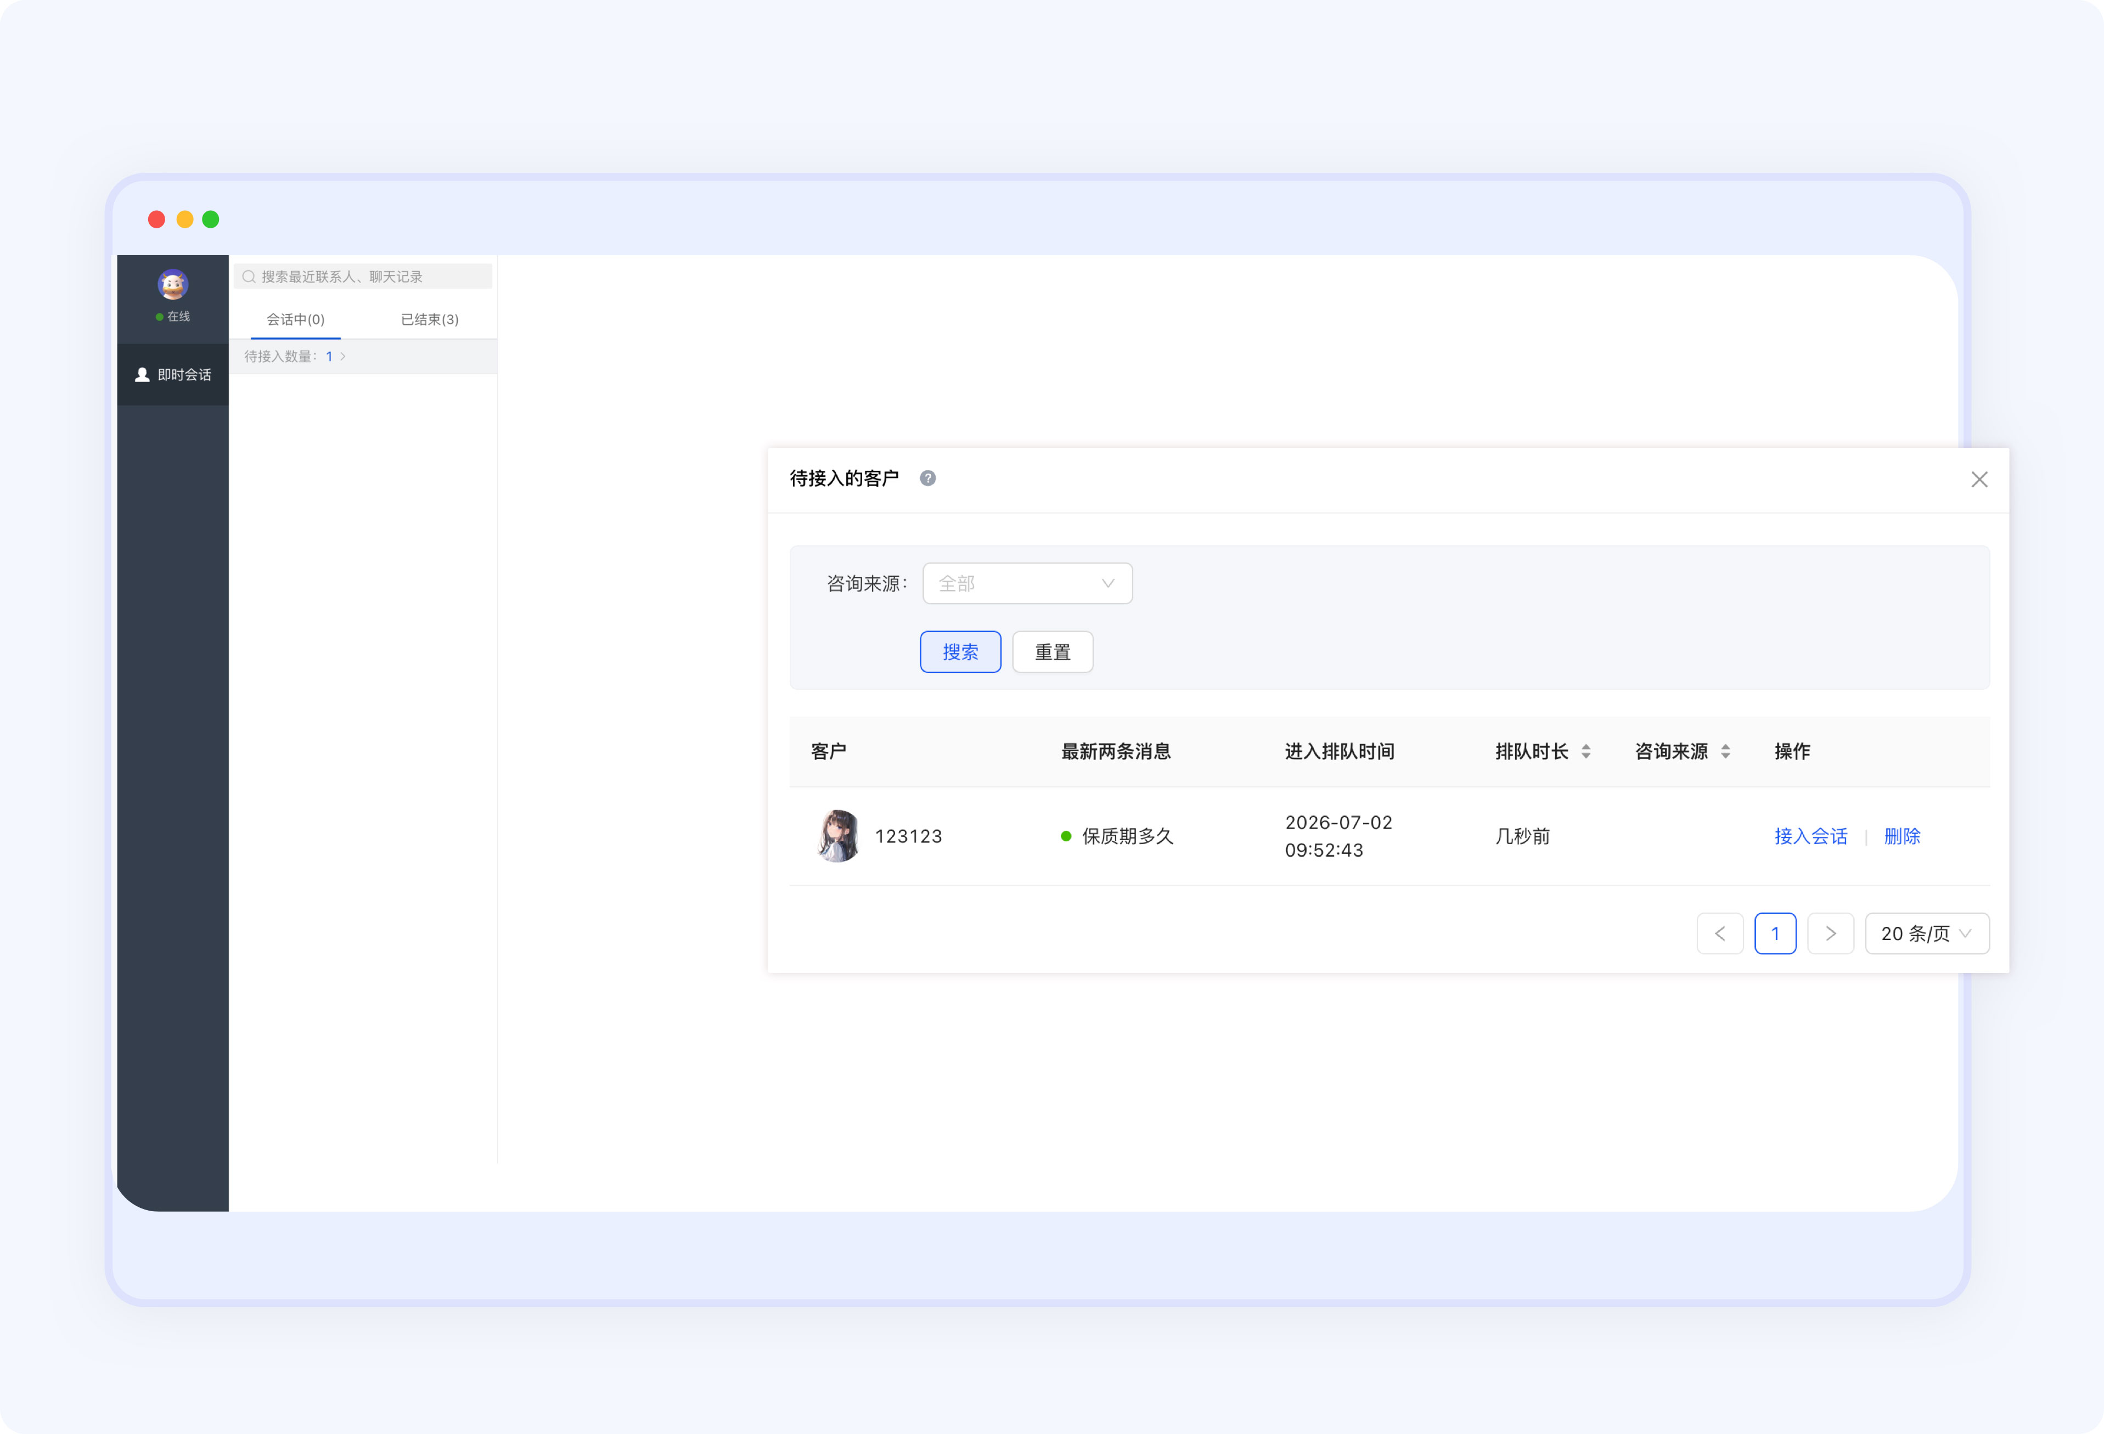Click 接入会话 link for customer 123123
The image size is (2104, 1434).
(1810, 836)
